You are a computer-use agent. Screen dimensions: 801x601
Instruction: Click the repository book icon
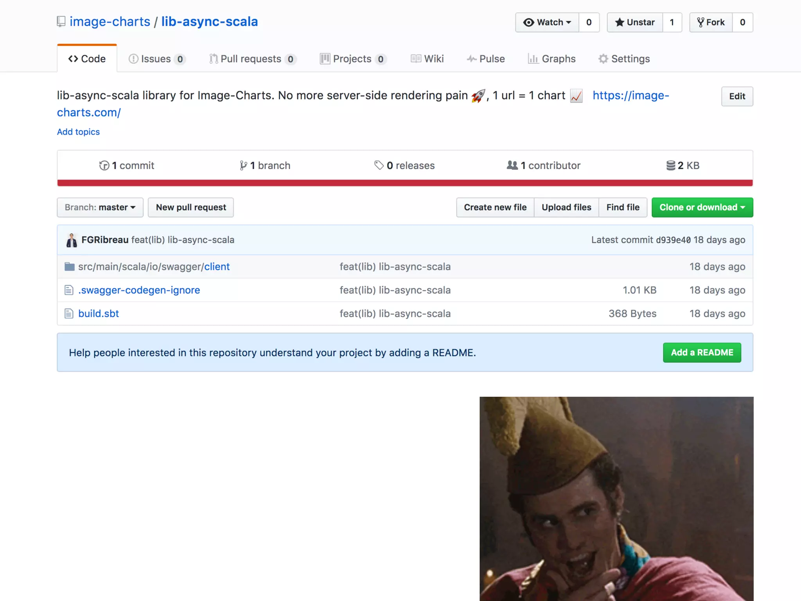[x=61, y=22]
